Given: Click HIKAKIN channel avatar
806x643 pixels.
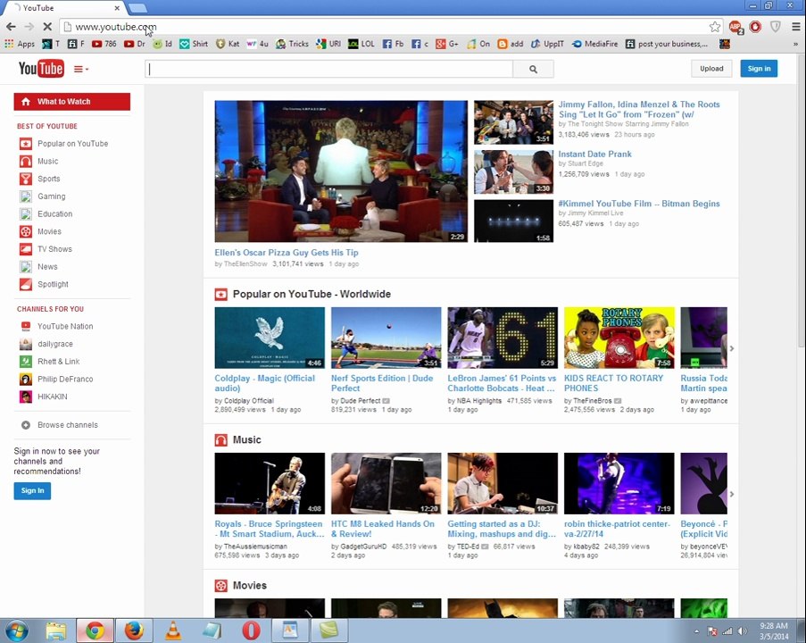Looking at the screenshot, I should coord(26,397).
